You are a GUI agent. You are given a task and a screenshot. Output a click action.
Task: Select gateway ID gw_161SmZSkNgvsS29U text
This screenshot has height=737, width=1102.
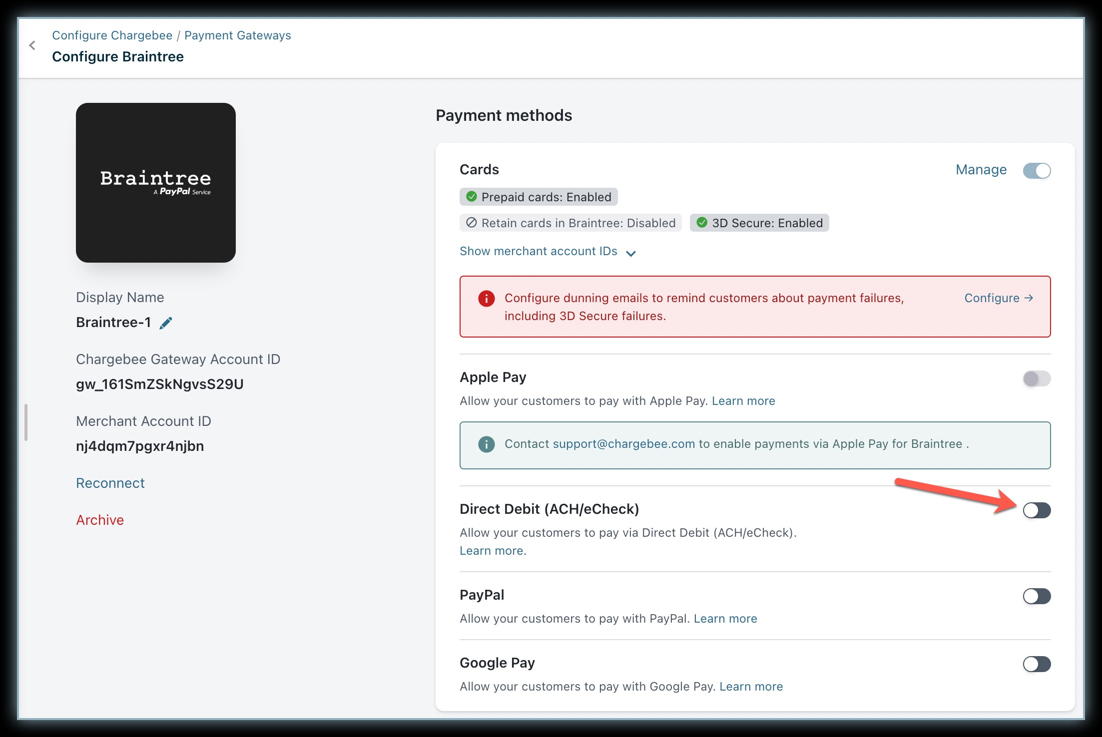pos(160,384)
